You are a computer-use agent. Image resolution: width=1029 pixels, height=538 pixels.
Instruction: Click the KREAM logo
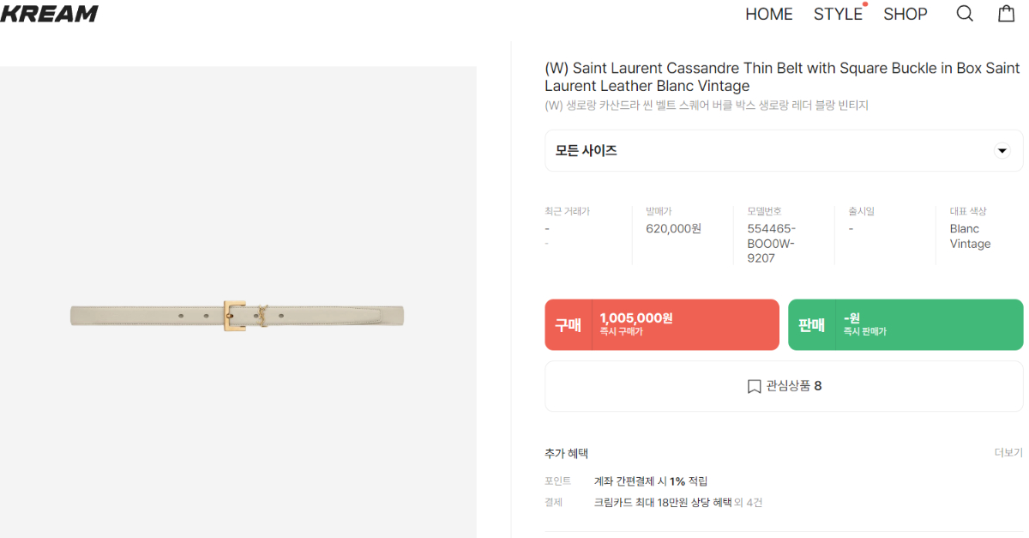pyautogui.click(x=49, y=14)
